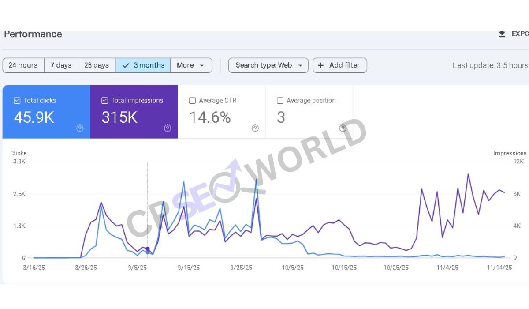Click the Performance page heading
Image resolution: width=529 pixels, height=309 pixels.
point(33,34)
